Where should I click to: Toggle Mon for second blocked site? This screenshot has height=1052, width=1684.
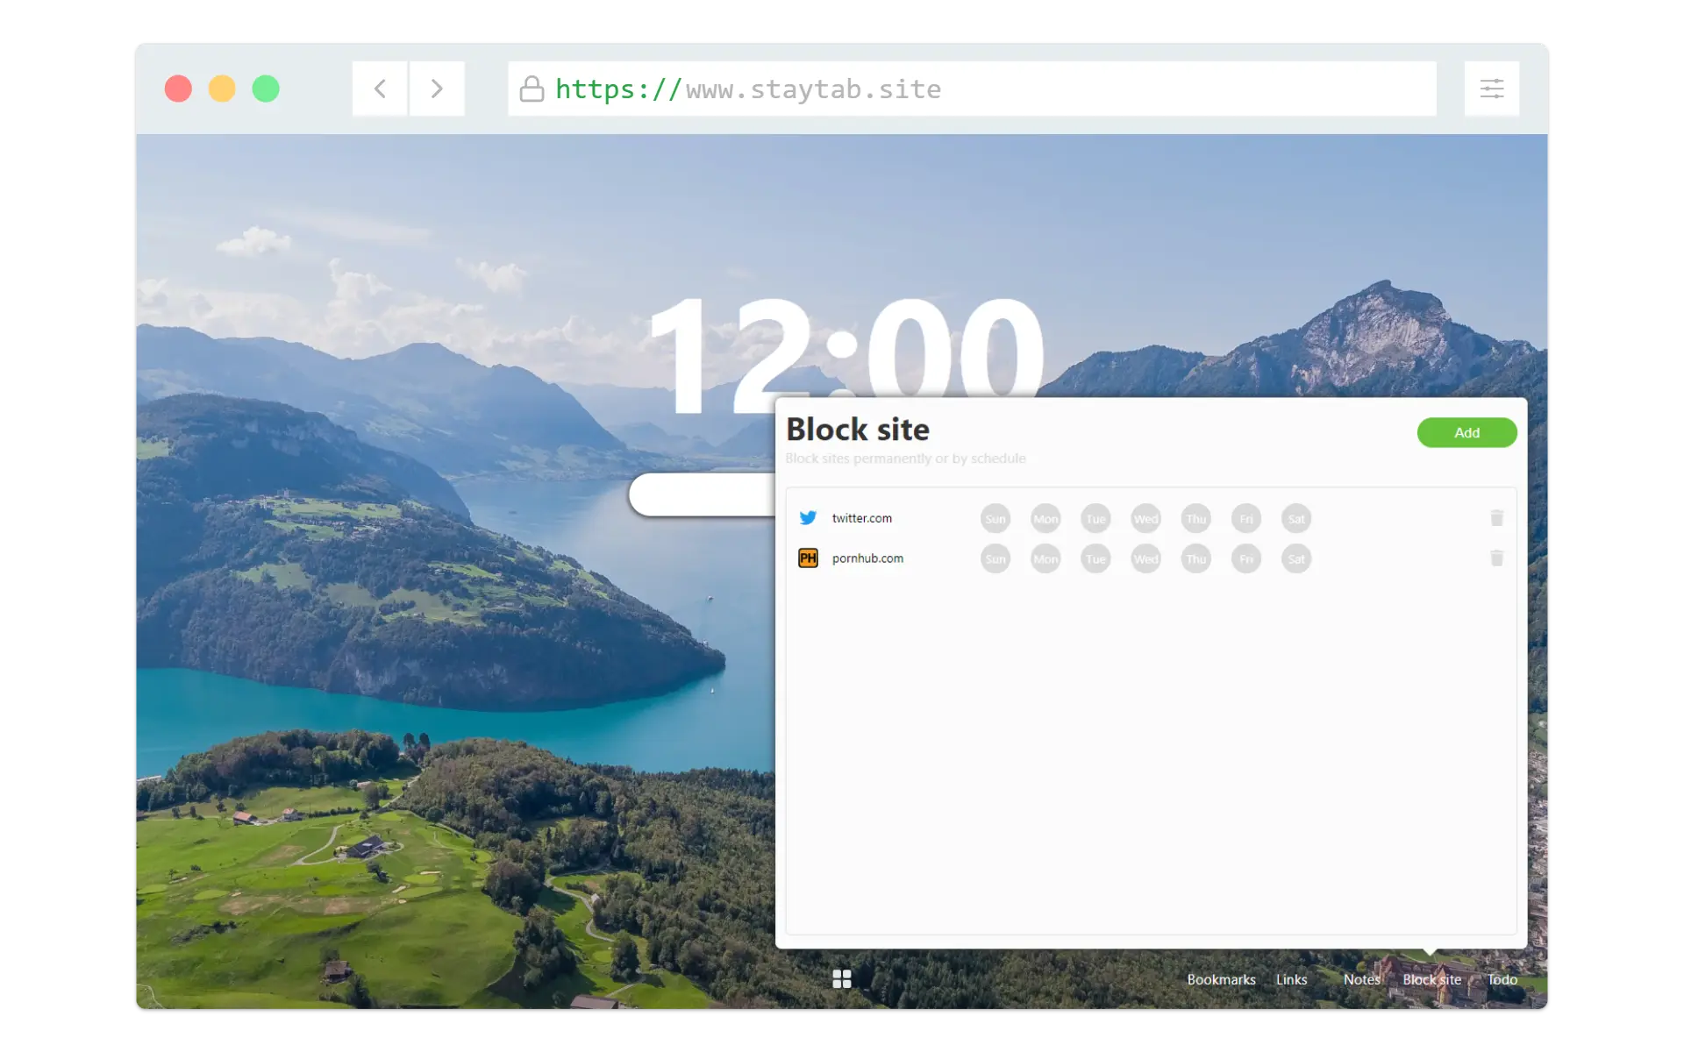[x=1045, y=559]
